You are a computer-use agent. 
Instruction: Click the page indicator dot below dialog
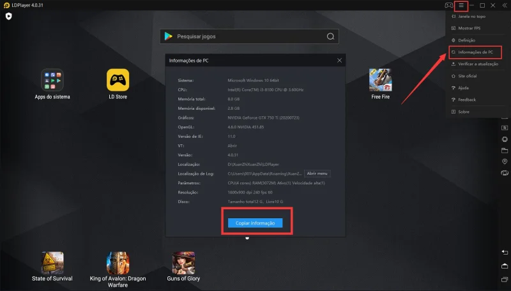247,238
